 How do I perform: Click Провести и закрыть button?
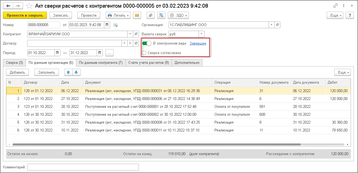25,15
